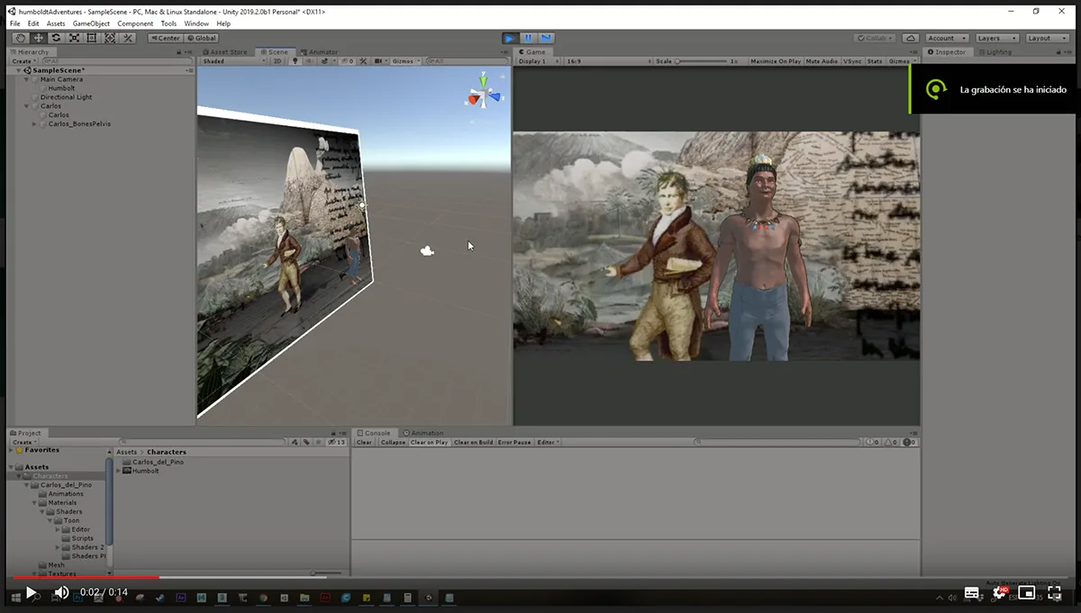Expand the Carlos_BonesPelvis node
This screenshot has height=613, width=1081.
coord(35,124)
